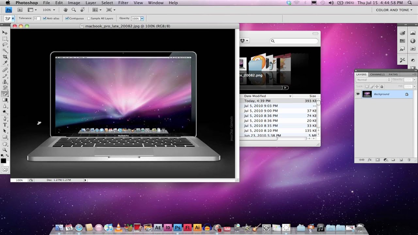Toggle the Contiguous checkbox

tap(67, 19)
